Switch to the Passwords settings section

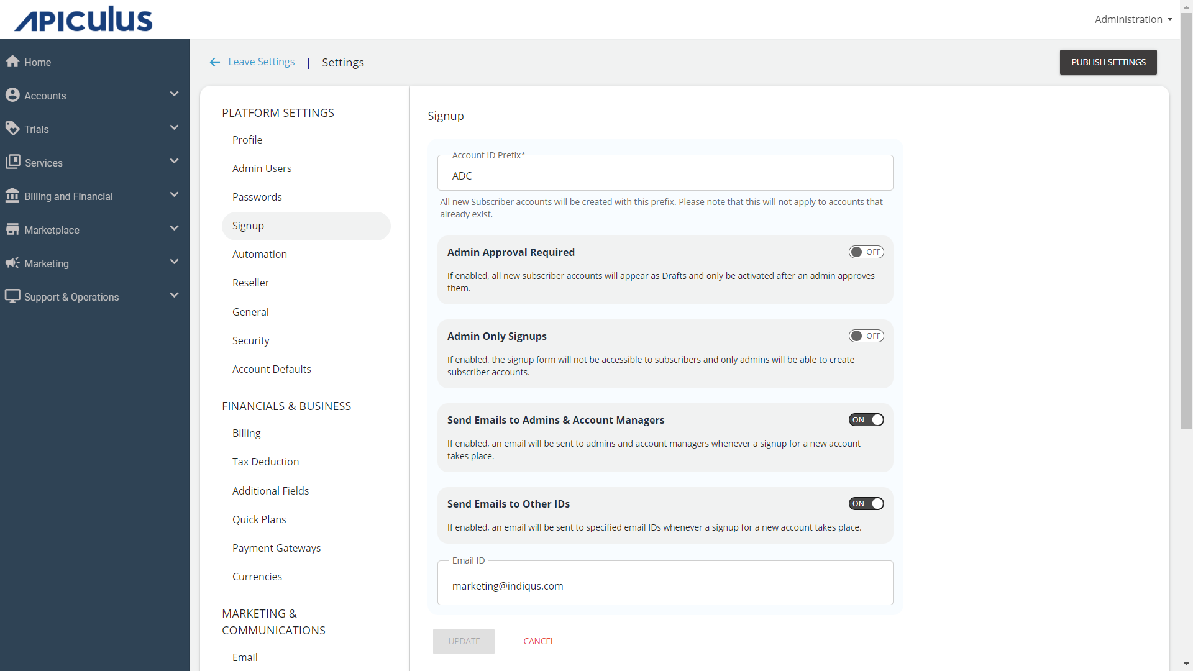[x=257, y=197]
